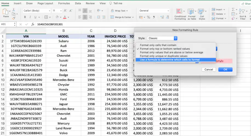This screenshot has height=136, width=251.
Task: Select 'Format only cells that contain'
Action: (176, 45)
